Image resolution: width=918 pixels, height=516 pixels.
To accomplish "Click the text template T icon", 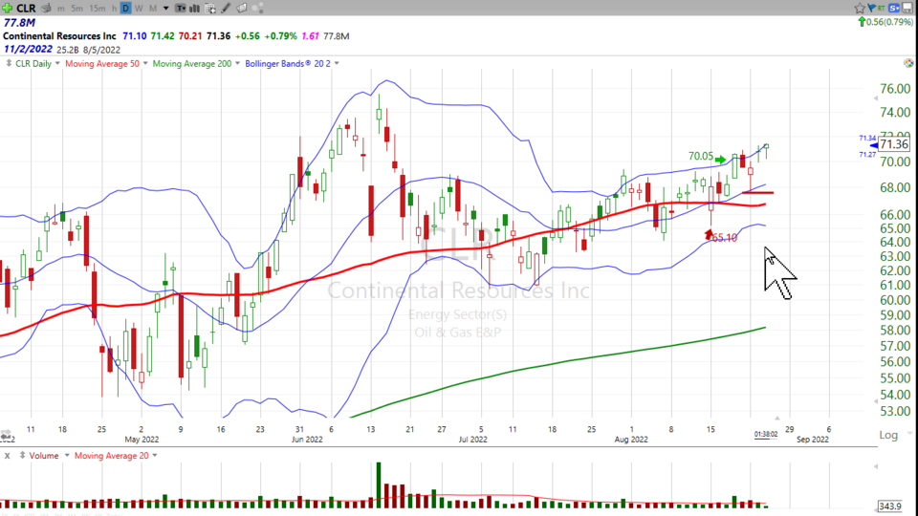I will point(180,9).
